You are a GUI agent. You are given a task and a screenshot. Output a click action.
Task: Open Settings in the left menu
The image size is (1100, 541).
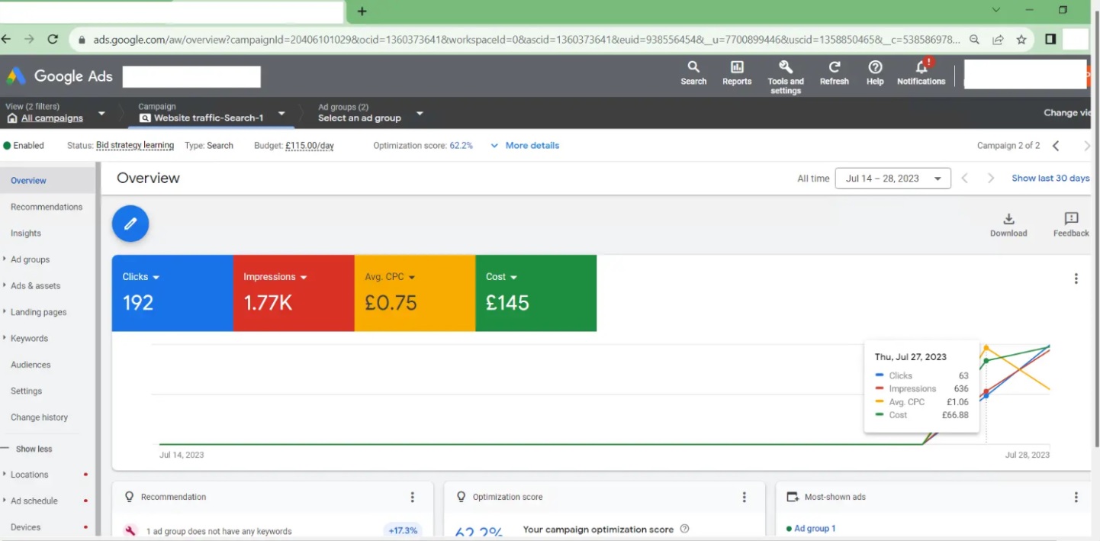click(x=26, y=391)
